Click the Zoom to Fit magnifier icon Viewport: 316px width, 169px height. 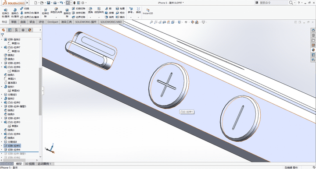(x=151, y=22)
